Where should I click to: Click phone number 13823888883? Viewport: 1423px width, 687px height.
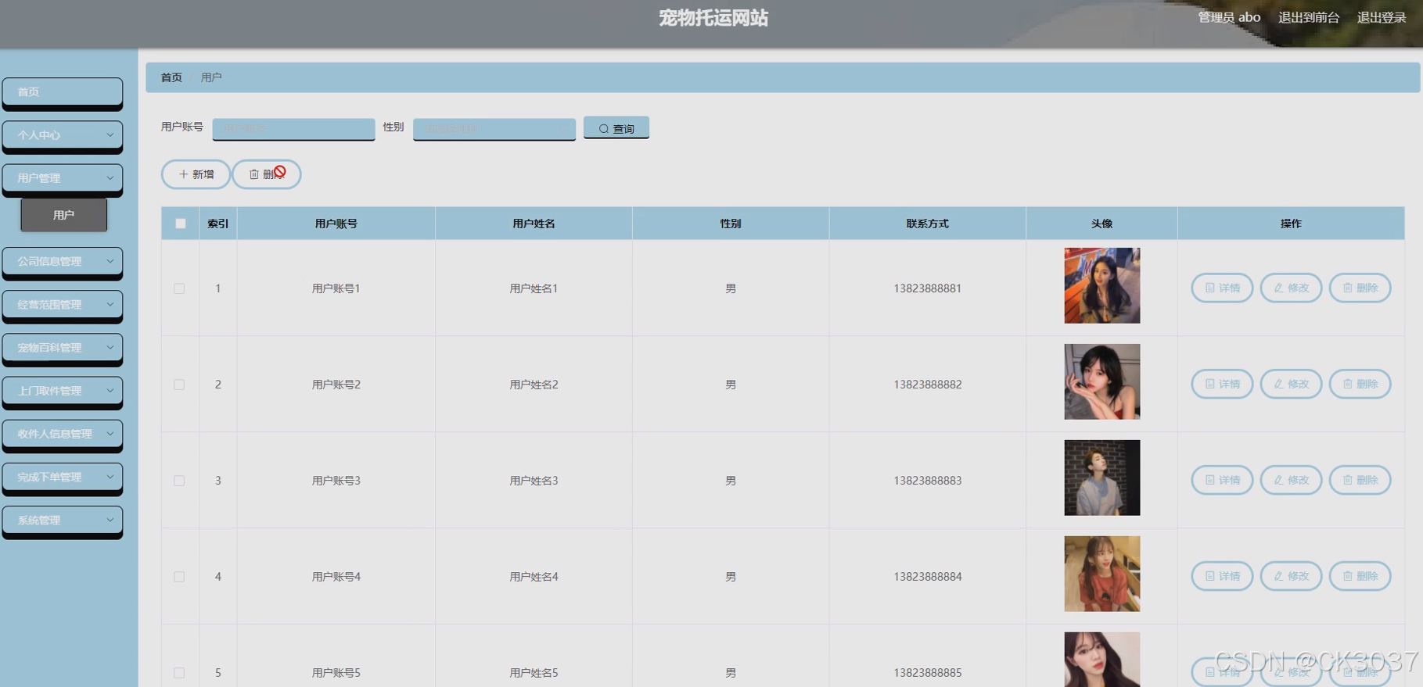928,481
